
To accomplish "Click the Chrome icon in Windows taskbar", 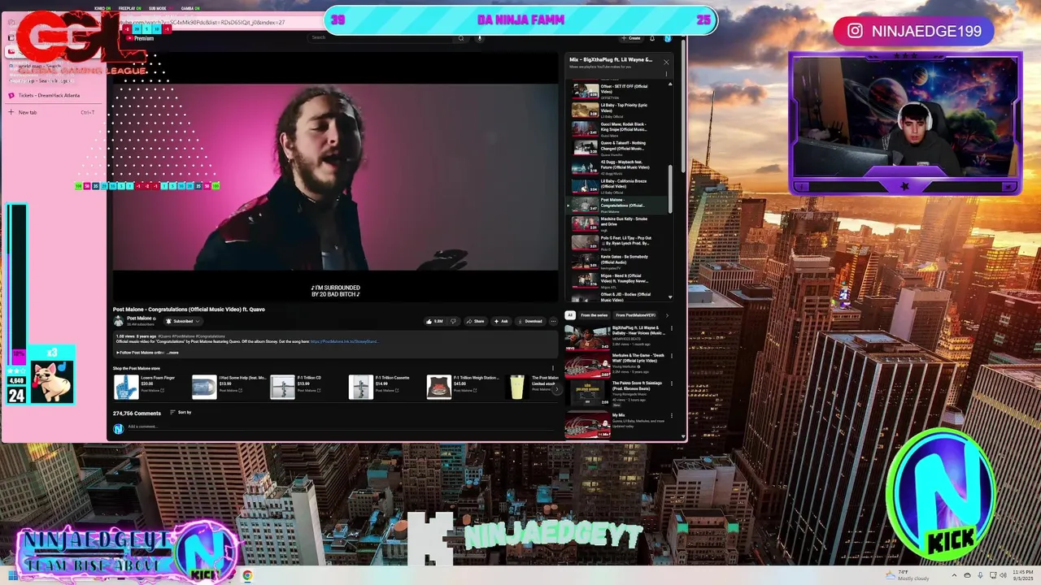I will pyautogui.click(x=246, y=575).
